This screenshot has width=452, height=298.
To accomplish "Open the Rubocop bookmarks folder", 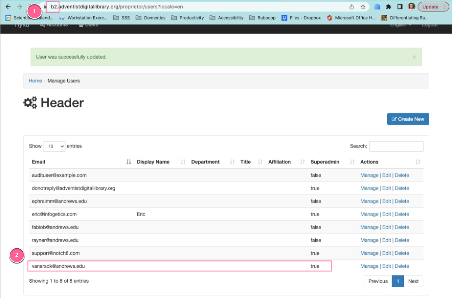I will pos(262,18).
